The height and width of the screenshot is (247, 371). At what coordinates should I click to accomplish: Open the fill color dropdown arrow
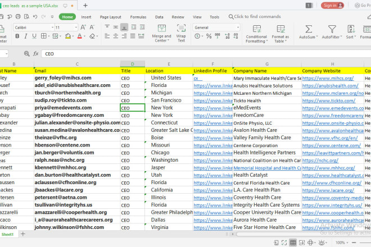click(73, 36)
